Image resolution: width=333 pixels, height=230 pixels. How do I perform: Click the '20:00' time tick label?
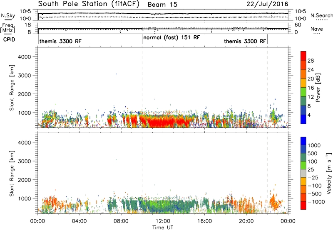pyautogui.click(x=246, y=221)
